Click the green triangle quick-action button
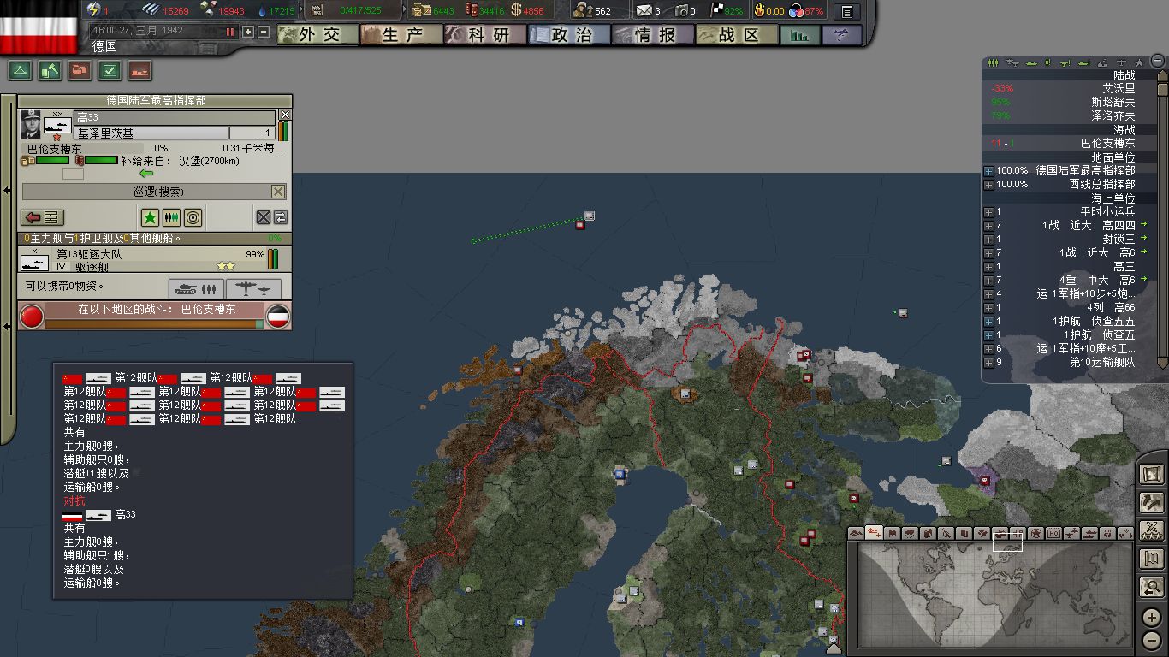 pos(20,70)
